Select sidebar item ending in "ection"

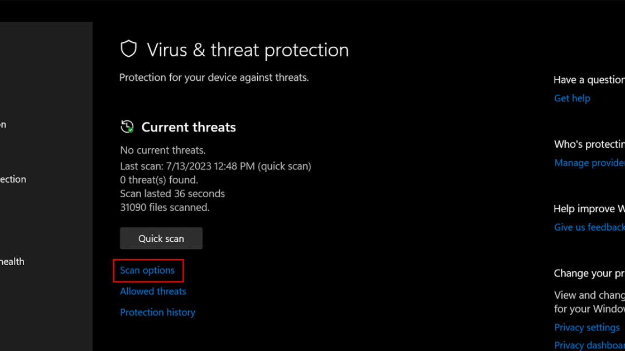[13, 179]
